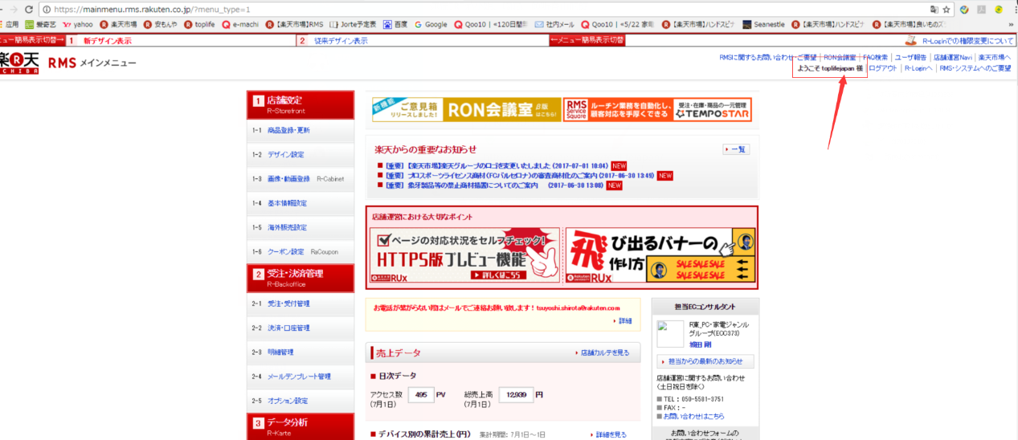1018x440 pixels.
Task: Click the translate page icon in address bar
Action: coord(933,9)
